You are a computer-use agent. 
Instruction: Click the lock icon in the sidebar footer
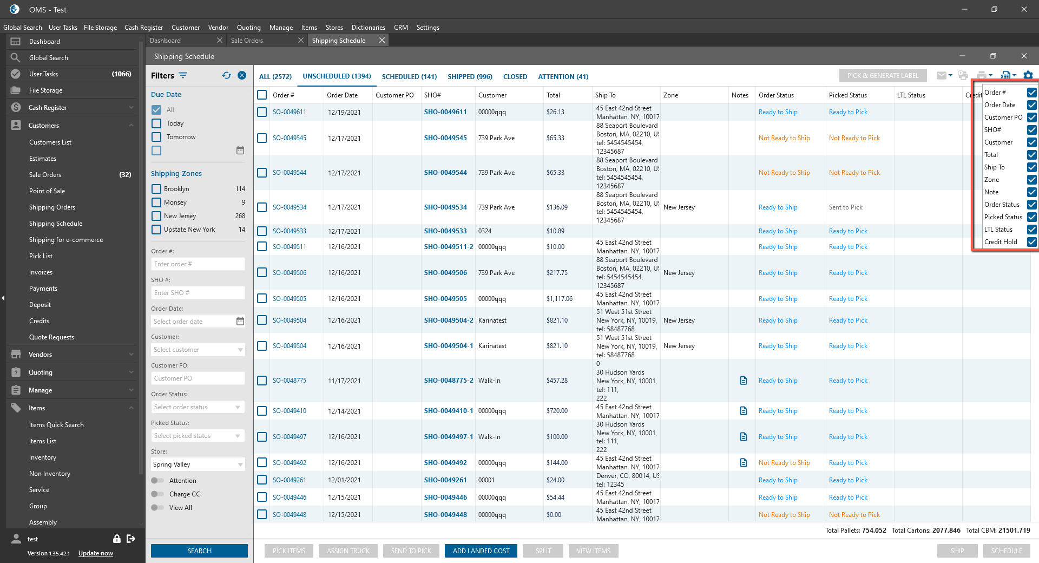(116, 539)
